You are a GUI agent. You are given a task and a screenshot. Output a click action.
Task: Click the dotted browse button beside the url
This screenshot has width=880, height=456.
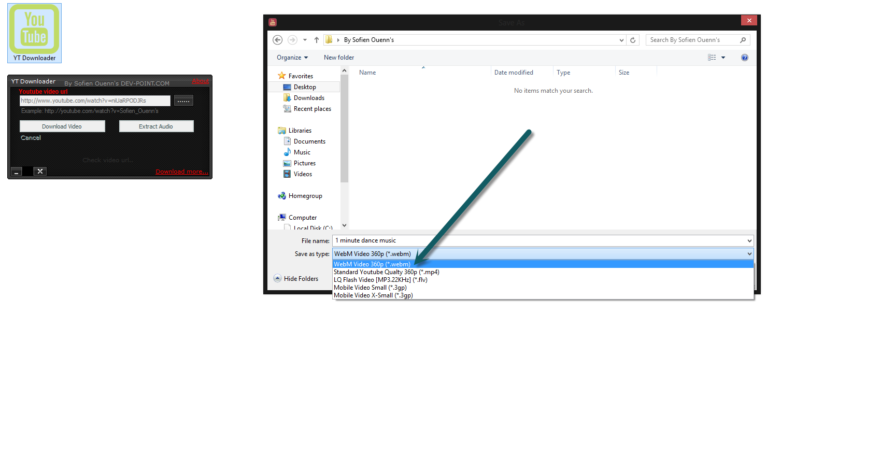[183, 101]
